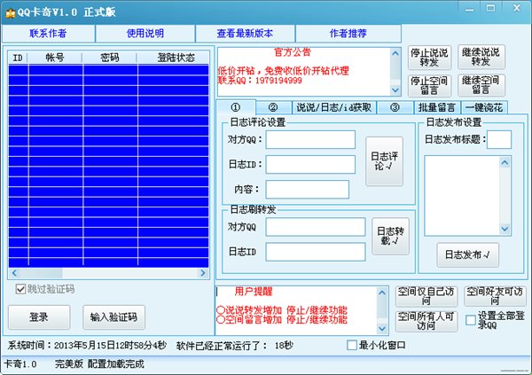
Task: Minimize the QQ卡奇 window
Action: click(x=470, y=9)
